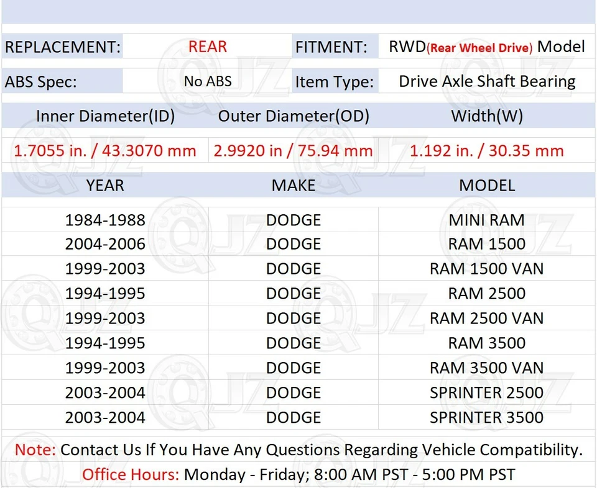
Task: Select year 1994-1995 in RAM 3500 row
Action: point(105,343)
